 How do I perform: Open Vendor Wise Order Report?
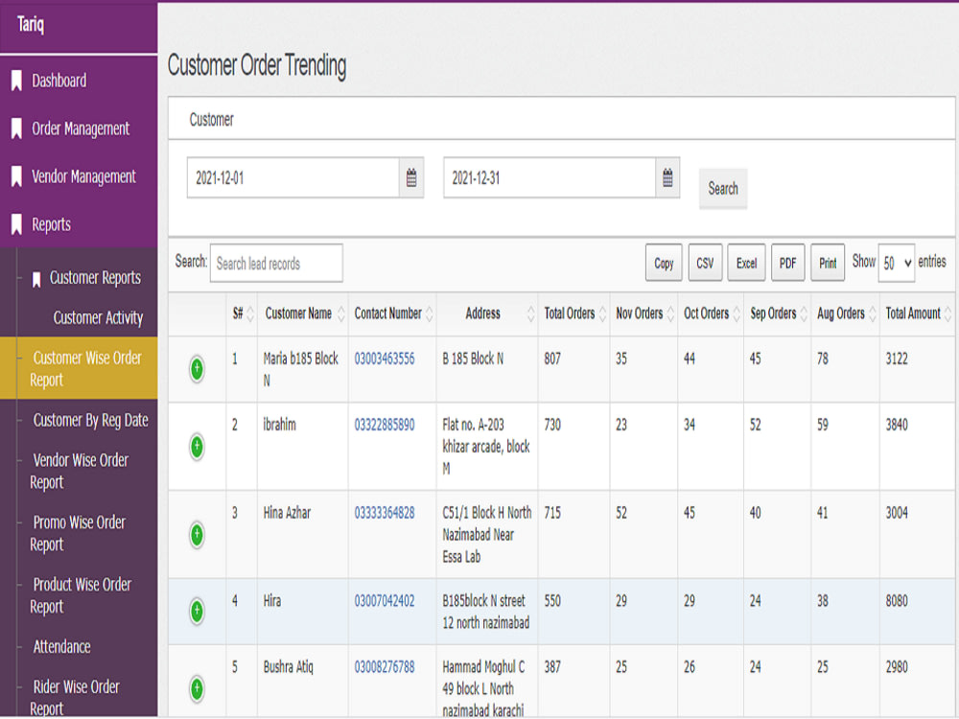click(x=80, y=471)
